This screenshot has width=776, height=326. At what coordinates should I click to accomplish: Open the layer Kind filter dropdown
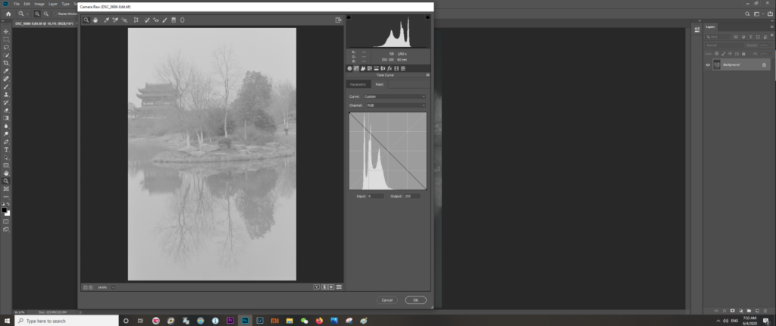coord(718,36)
